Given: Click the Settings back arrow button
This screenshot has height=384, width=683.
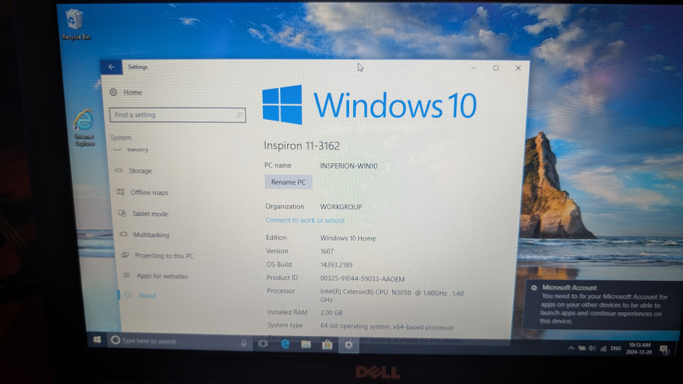Looking at the screenshot, I should pyautogui.click(x=112, y=67).
